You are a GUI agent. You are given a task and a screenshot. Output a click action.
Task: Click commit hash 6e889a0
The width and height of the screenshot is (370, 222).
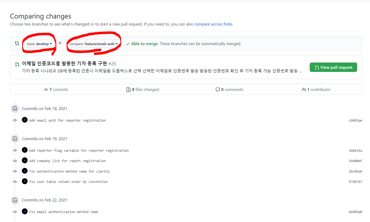point(355,212)
